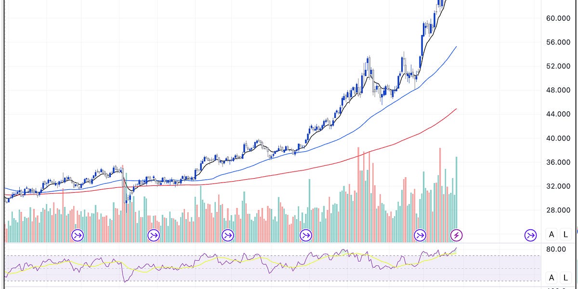Viewport: 578px width, 289px height.
Task: Click the split arrow marker beside the lightning icon
Action: click(x=420, y=235)
